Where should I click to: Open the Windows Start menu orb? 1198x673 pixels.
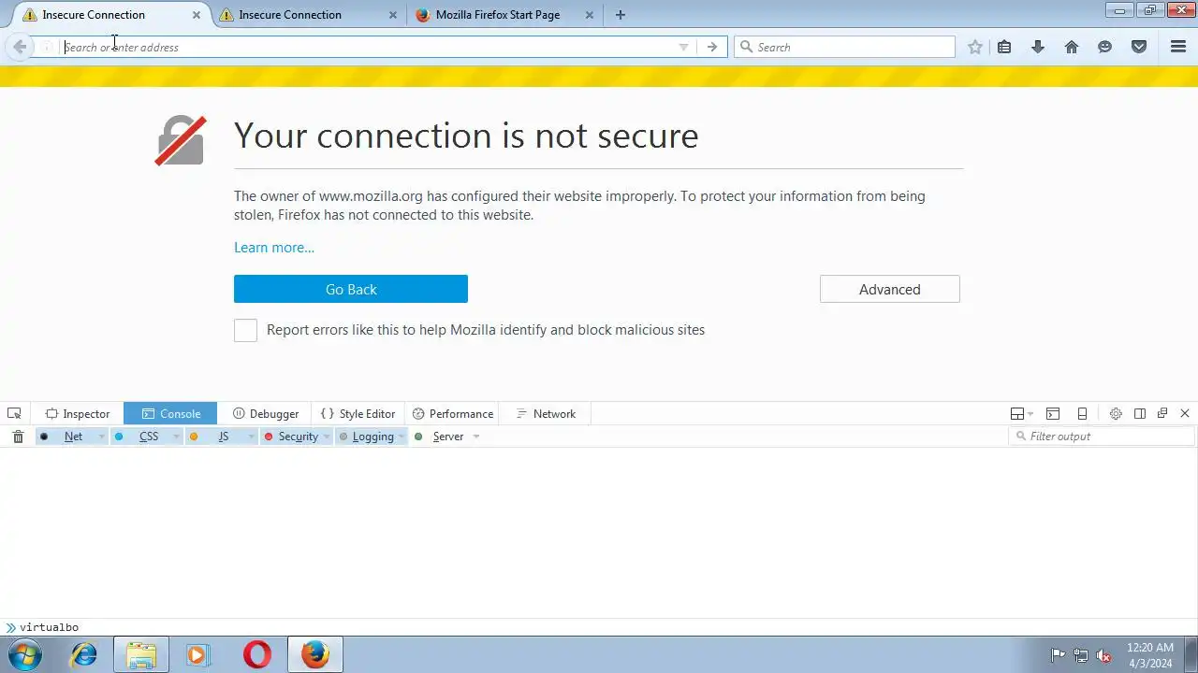point(25,654)
